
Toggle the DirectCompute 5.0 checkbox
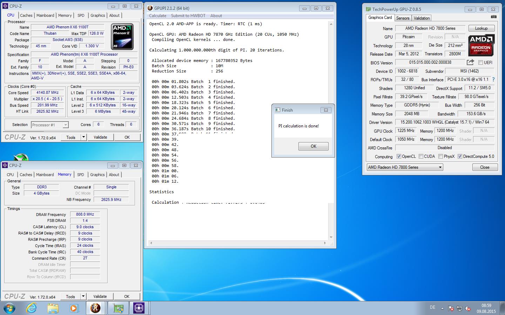click(x=460, y=156)
